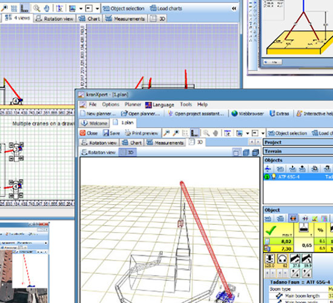Image resolution: width=333 pixels, height=303 pixels.
Task: Click first icon in Objects panel toolbar
Action: tap(268, 169)
